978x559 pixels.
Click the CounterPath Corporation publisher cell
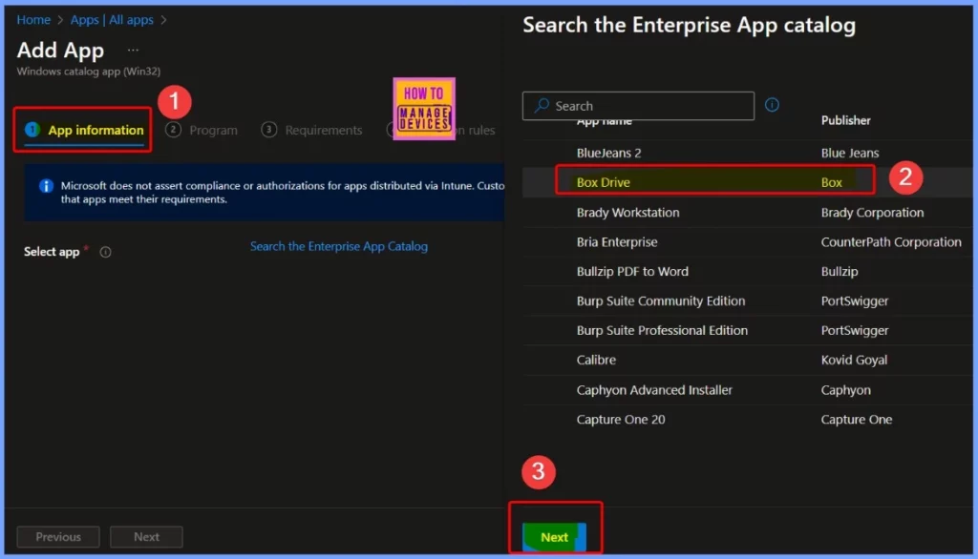point(891,241)
